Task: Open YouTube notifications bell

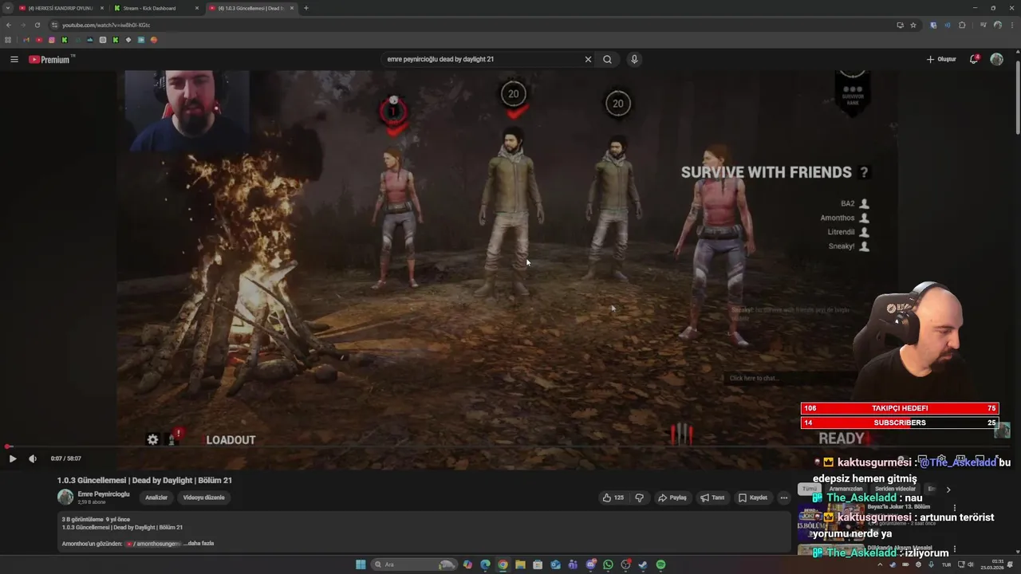Action: point(974,59)
